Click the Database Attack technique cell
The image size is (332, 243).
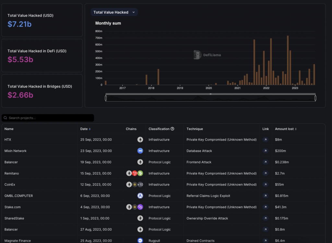(x=199, y=151)
